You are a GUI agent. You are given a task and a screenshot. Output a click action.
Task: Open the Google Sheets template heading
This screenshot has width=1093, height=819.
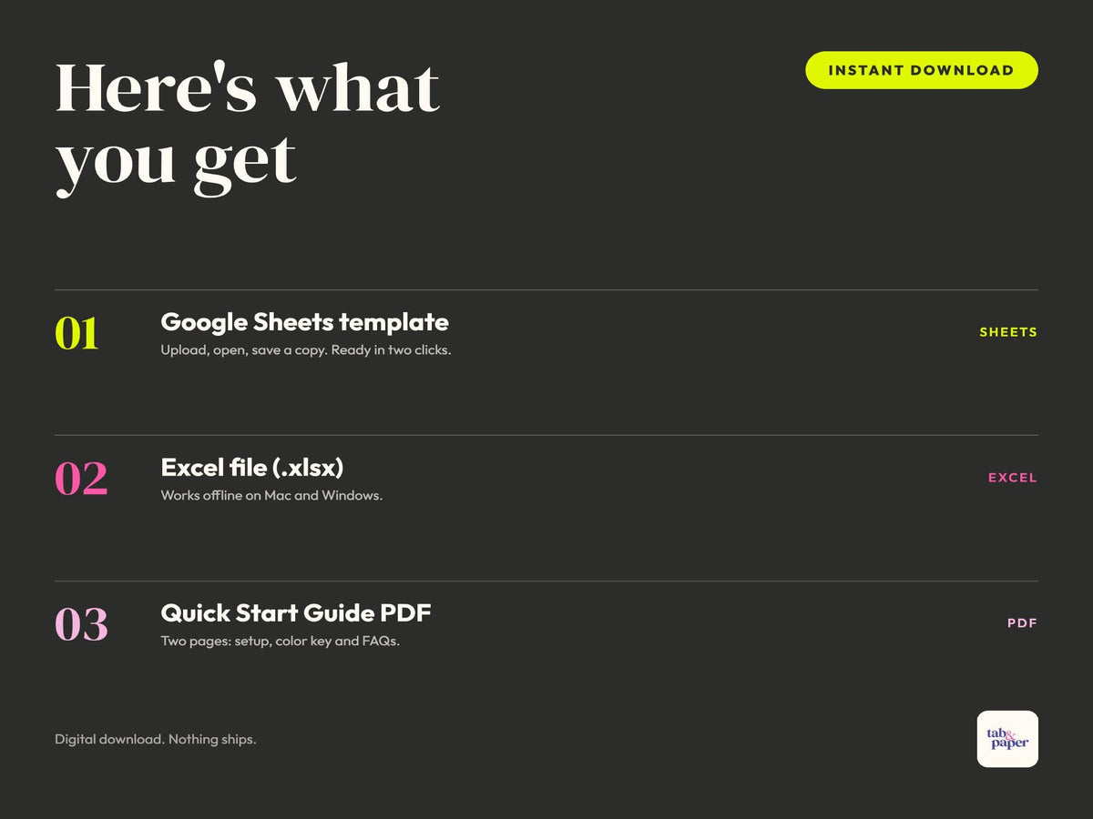[304, 322]
